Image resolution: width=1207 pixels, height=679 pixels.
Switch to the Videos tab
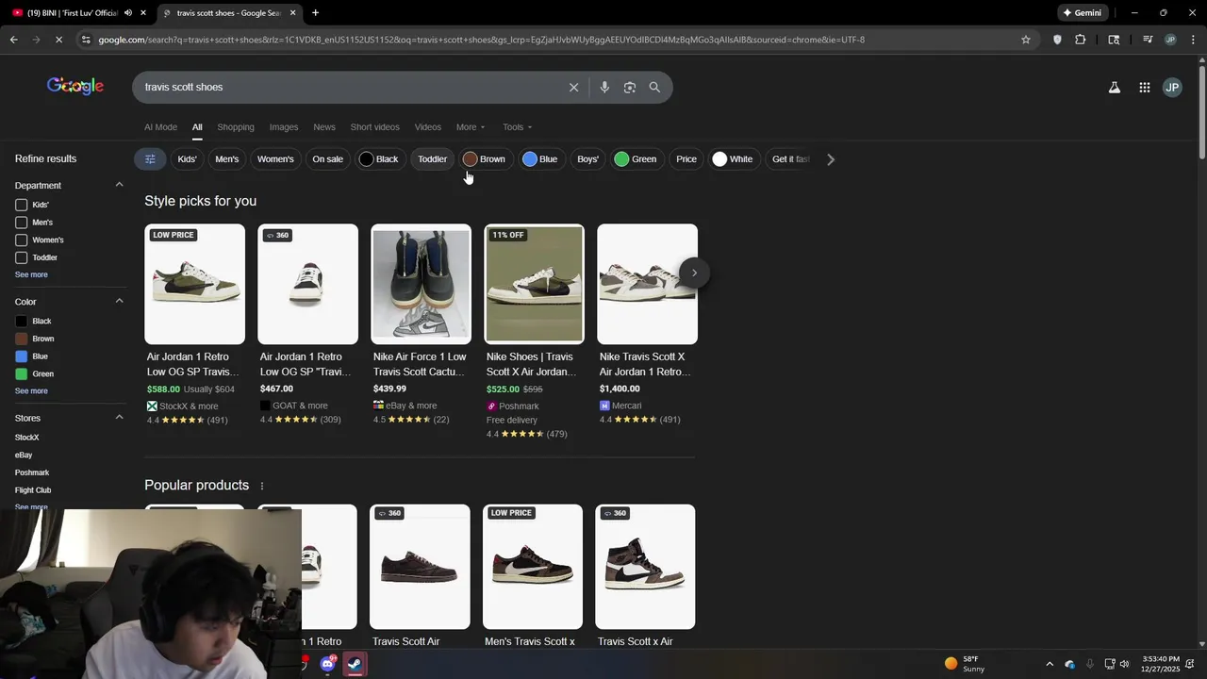[x=428, y=127]
